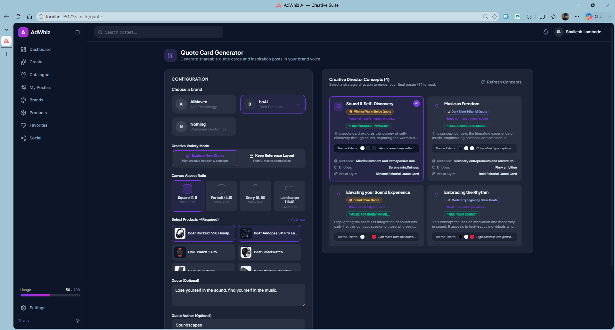Viewport: 615px width, 330px height.
Task: Click the Usage progress bar
Action: pos(50,295)
